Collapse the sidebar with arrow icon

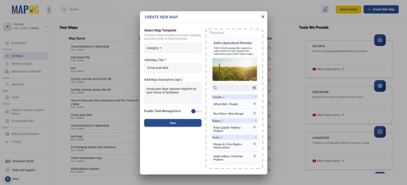(x=48, y=10)
